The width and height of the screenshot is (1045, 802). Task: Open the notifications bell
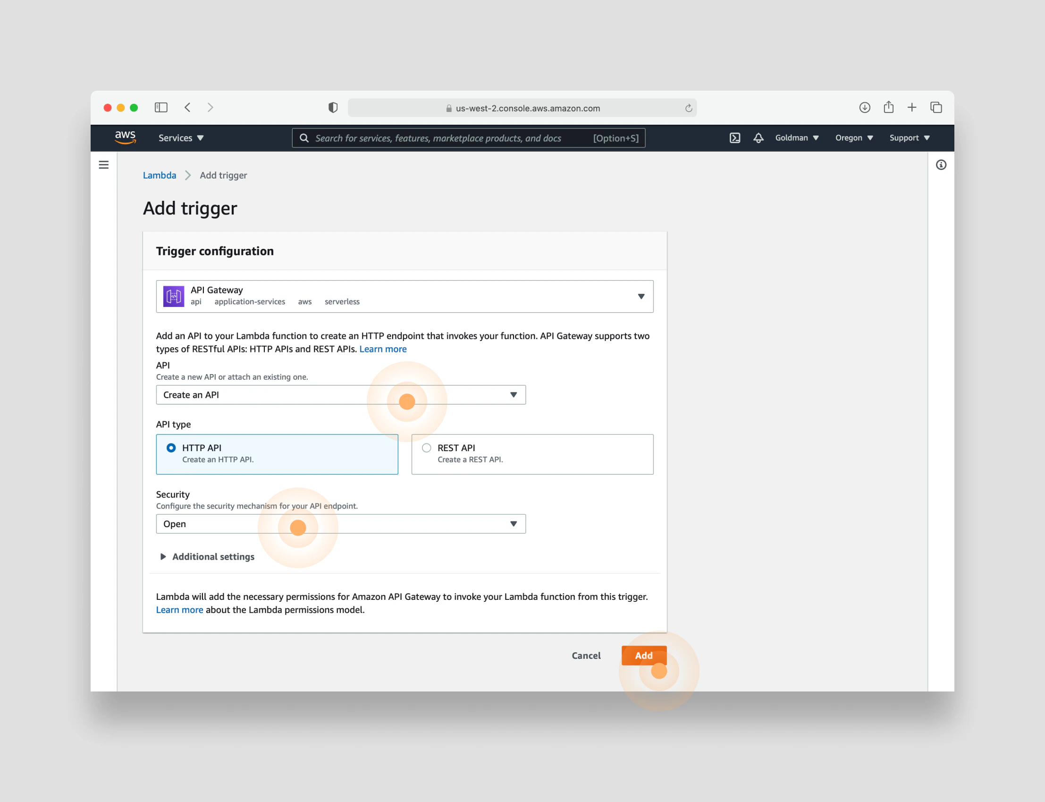tap(758, 138)
